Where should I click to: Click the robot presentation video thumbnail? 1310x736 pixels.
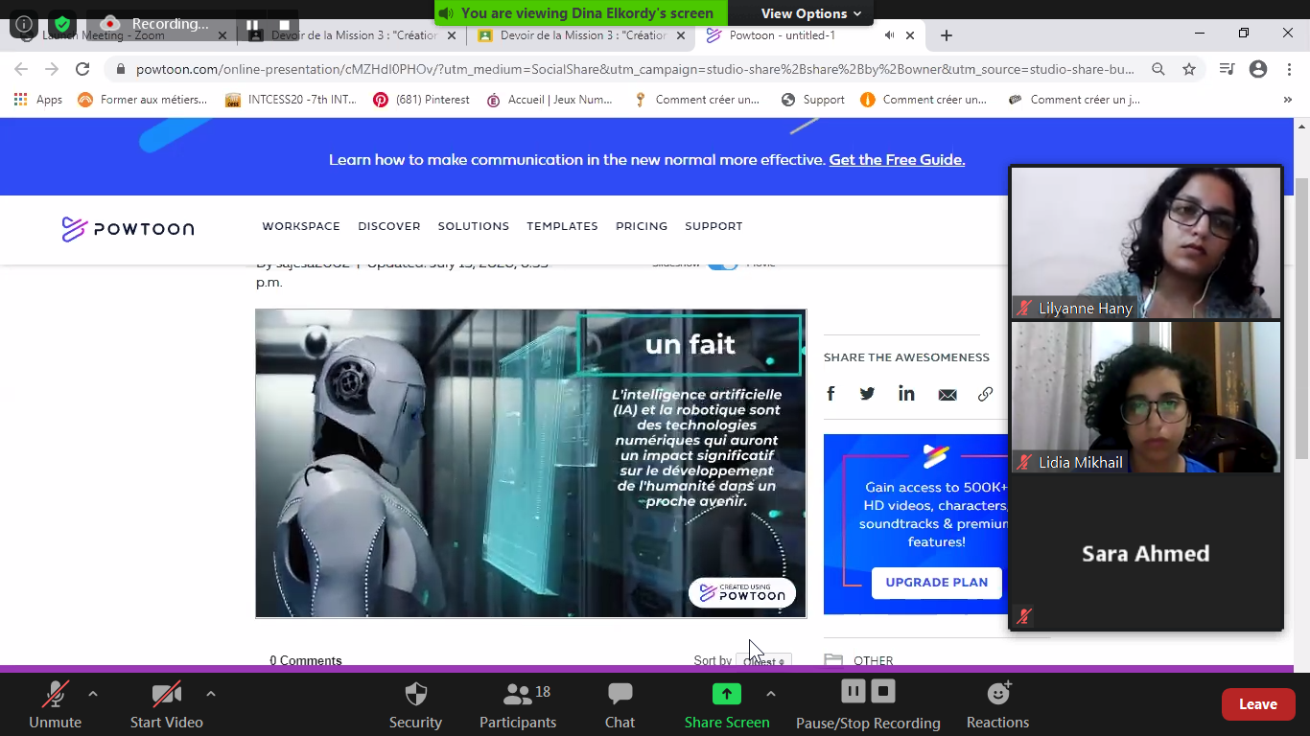point(530,463)
